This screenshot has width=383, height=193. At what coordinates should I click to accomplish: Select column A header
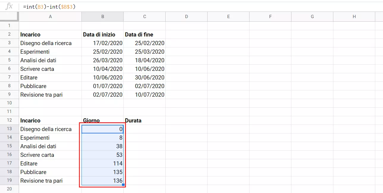pyautogui.click(x=50, y=17)
